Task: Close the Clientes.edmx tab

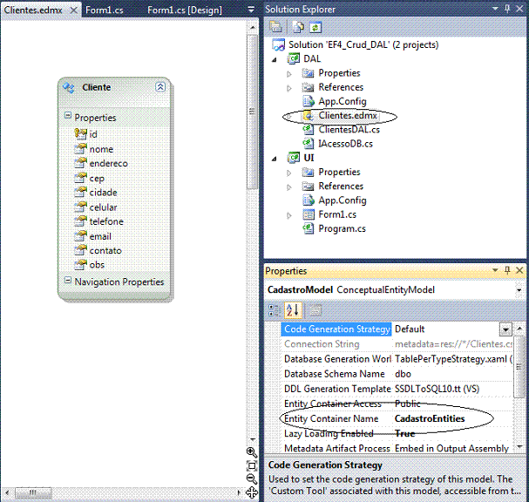Action: 73,10
